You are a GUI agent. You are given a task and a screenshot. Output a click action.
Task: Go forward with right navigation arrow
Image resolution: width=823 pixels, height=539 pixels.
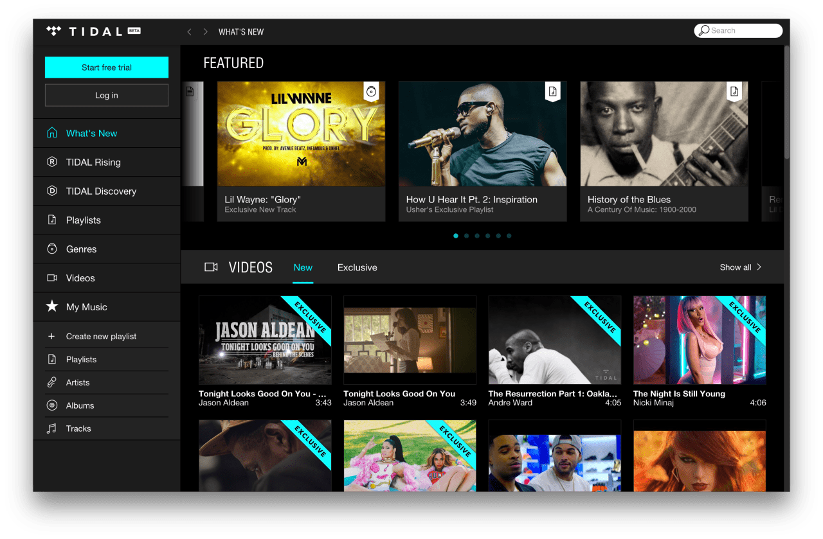point(205,31)
